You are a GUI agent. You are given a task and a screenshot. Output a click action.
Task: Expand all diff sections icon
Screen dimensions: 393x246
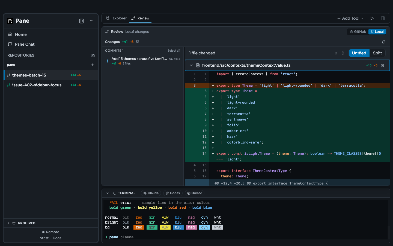point(336,53)
